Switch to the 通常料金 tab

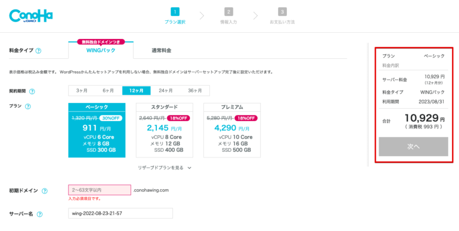point(161,50)
